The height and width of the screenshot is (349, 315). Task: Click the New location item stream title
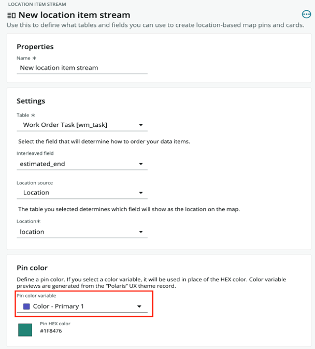[x=74, y=15]
